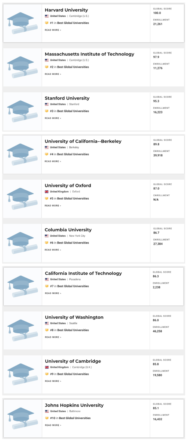The image size is (189, 442).
Task: Open University of California--Berkeley title link
Action: [x=83, y=141]
